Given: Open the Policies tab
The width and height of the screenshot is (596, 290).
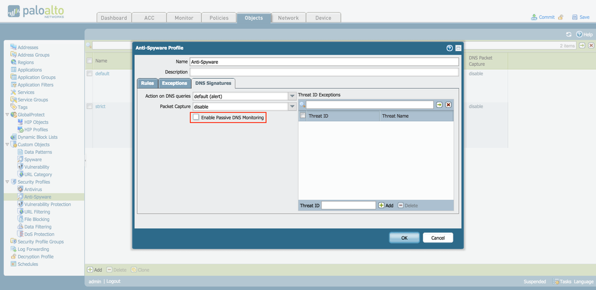Looking at the screenshot, I should pos(219,18).
